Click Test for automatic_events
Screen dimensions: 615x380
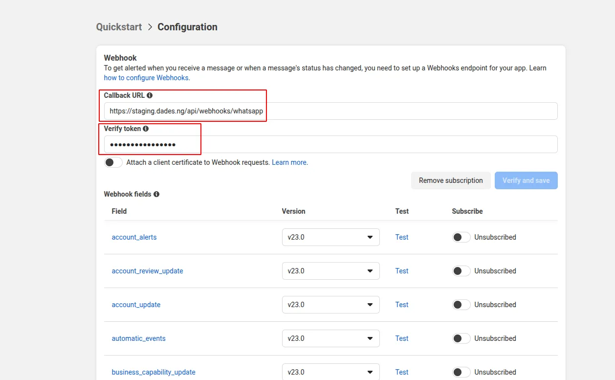coord(402,338)
